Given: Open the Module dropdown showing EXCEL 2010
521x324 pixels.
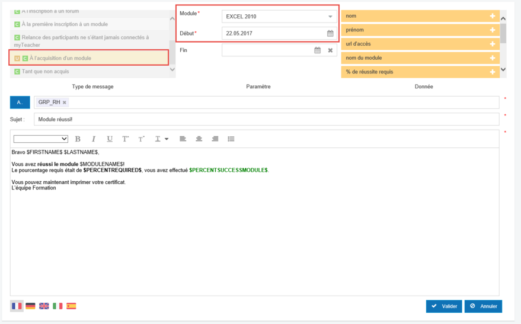Looking at the screenshot, I should 279,16.
